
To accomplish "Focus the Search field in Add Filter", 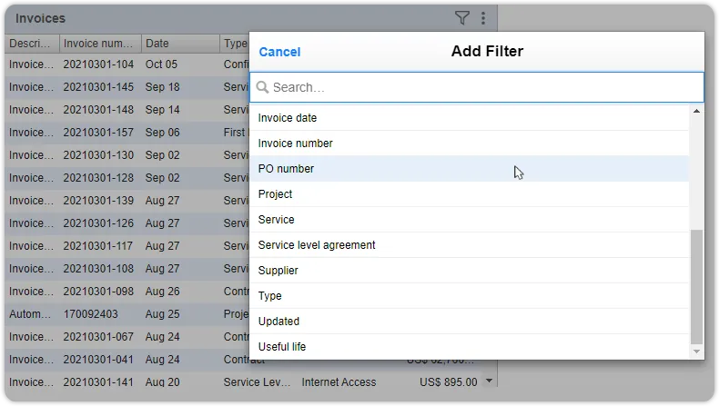I will [477, 87].
